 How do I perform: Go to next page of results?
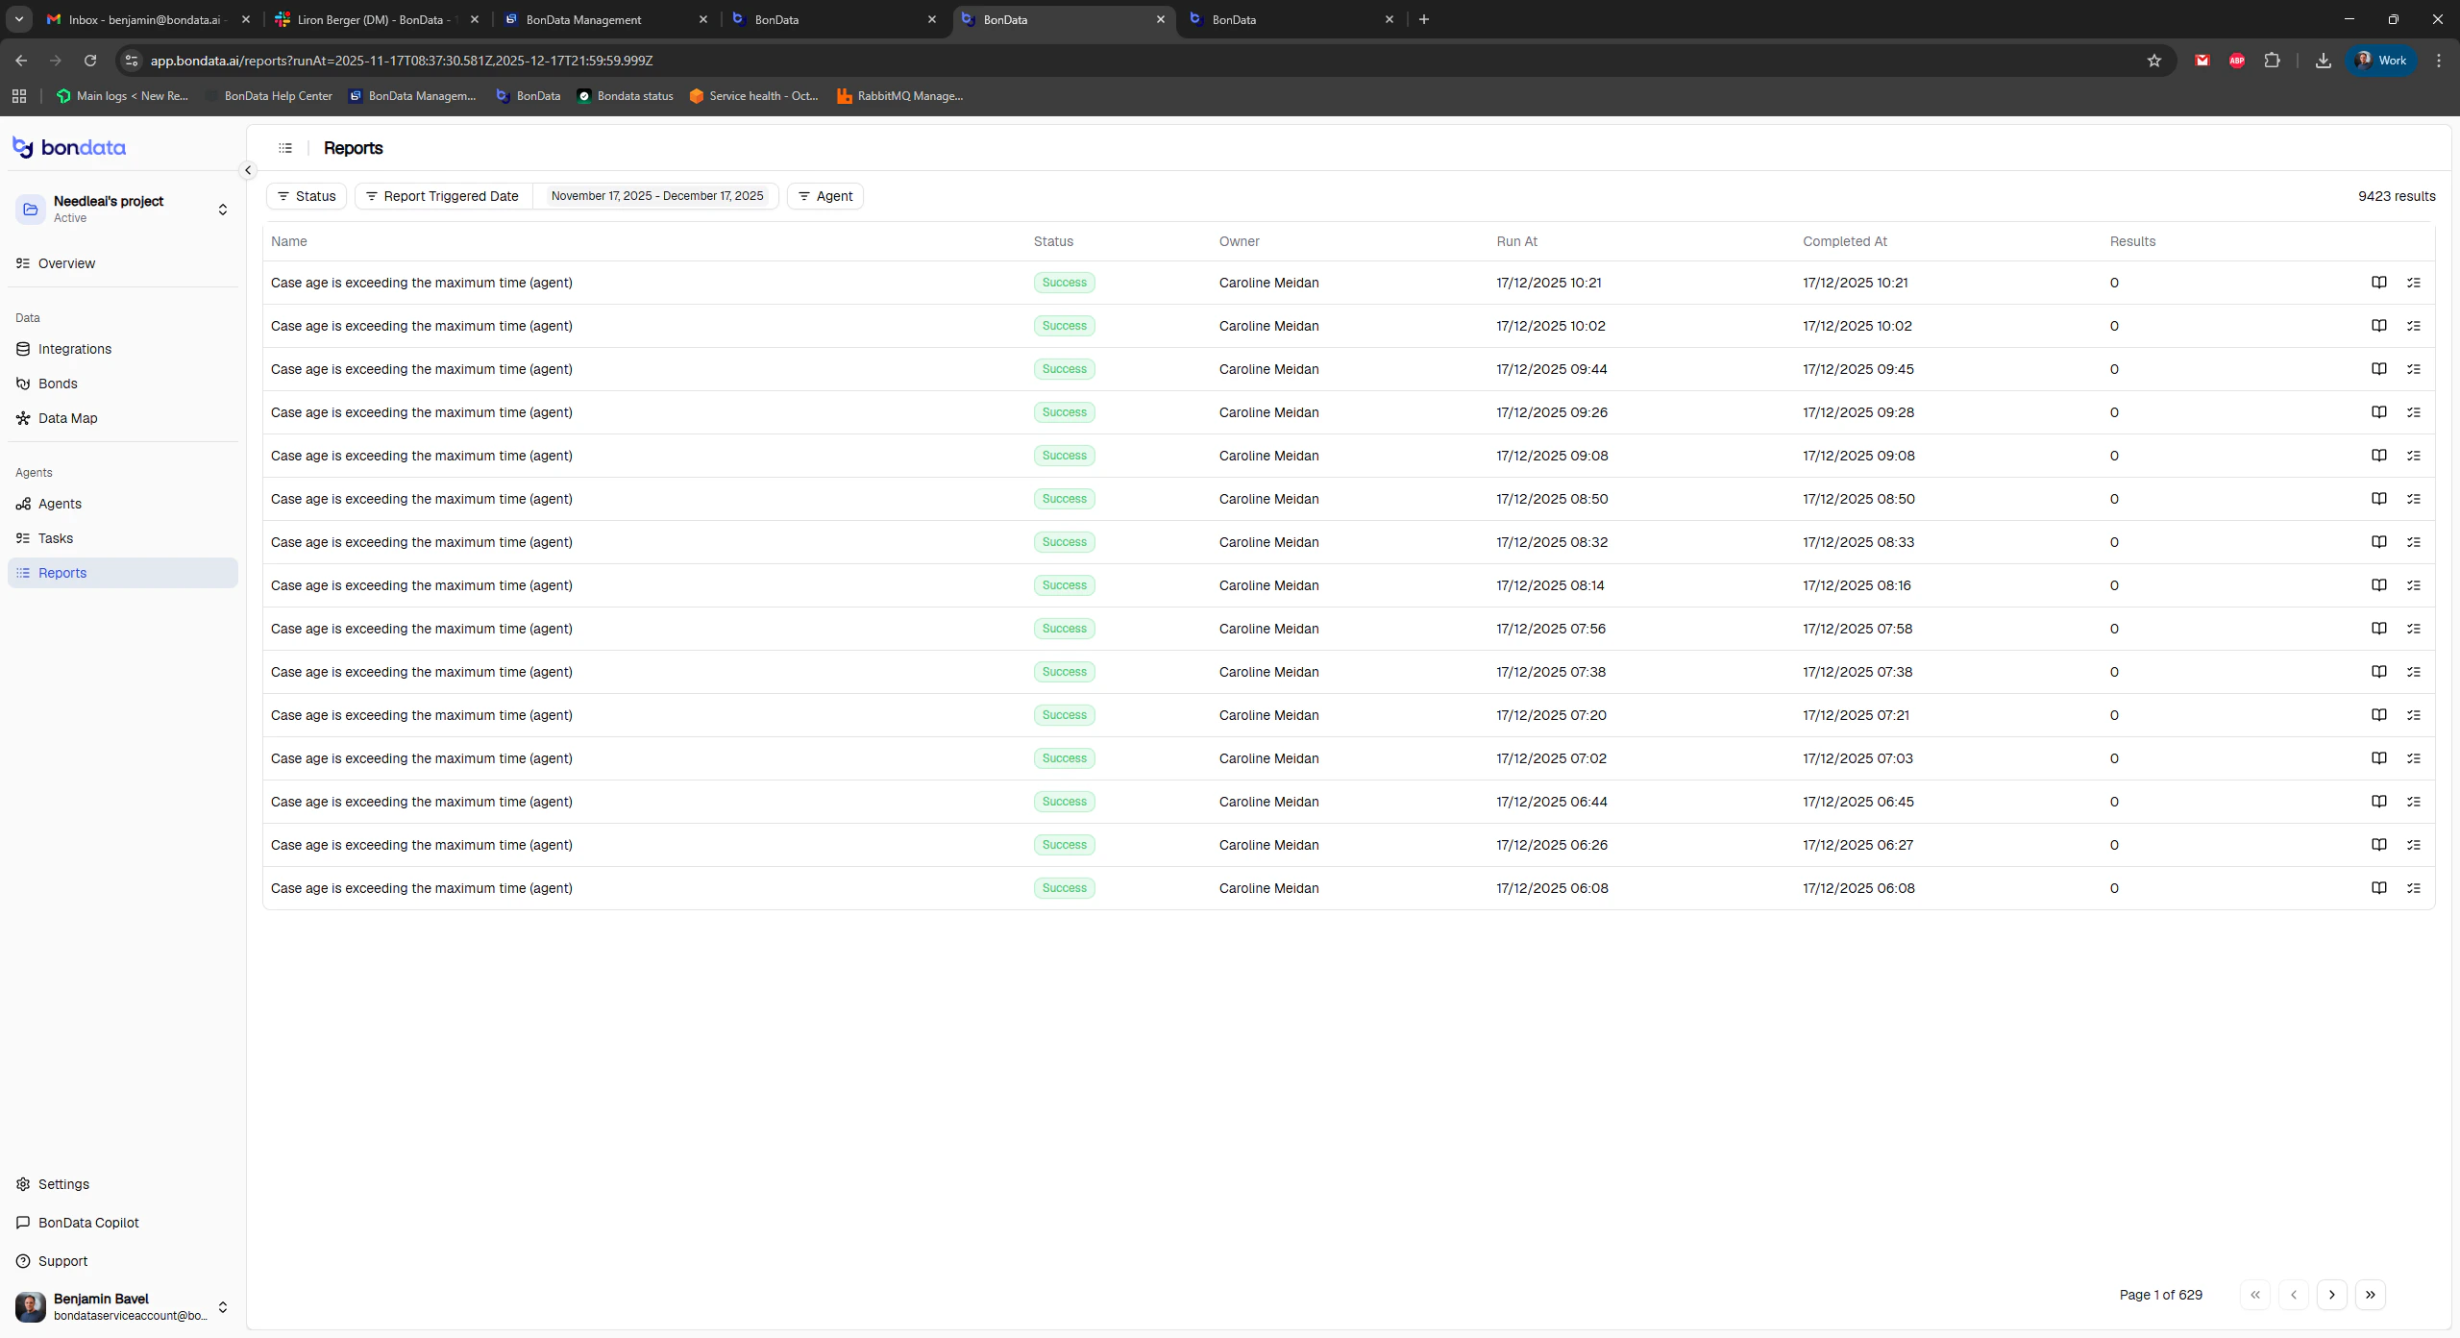(x=2331, y=1295)
